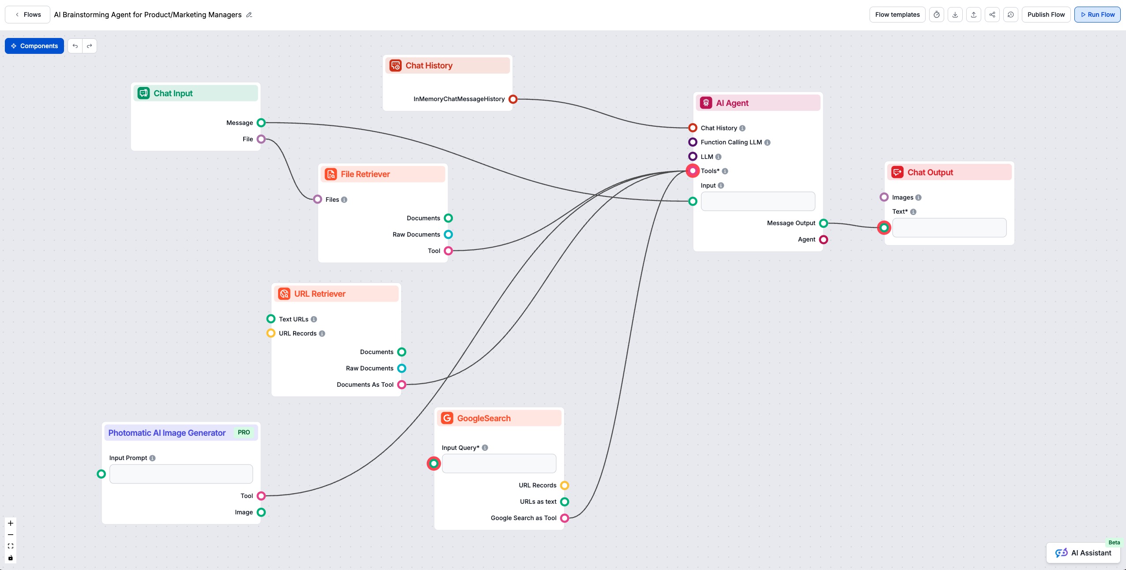Go back to the Flows list
1126x570 pixels.
27,14
